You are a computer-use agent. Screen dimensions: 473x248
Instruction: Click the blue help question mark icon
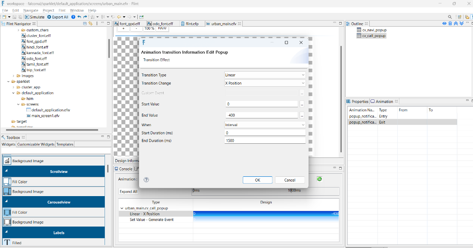[74, 17]
